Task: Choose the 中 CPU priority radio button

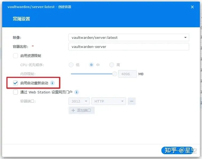Action: (92, 65)
